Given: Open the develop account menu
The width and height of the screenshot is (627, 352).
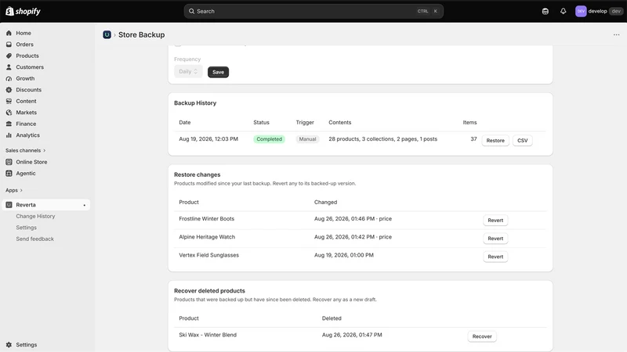Looking at the screenshot, I should 598,11.
